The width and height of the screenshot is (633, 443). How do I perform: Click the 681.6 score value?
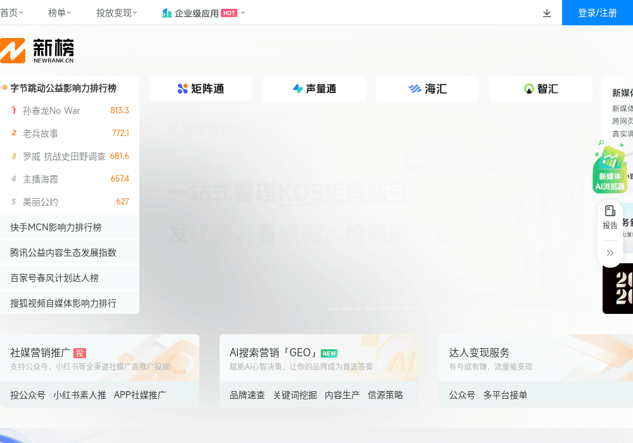tap(120, 156)
